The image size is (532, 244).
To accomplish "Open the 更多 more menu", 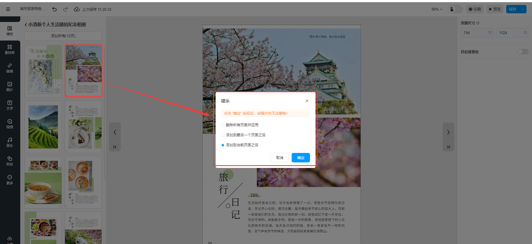I will (10, 180).
